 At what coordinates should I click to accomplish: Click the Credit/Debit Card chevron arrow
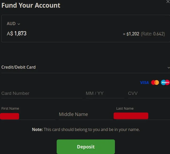[x=169, y=68]
